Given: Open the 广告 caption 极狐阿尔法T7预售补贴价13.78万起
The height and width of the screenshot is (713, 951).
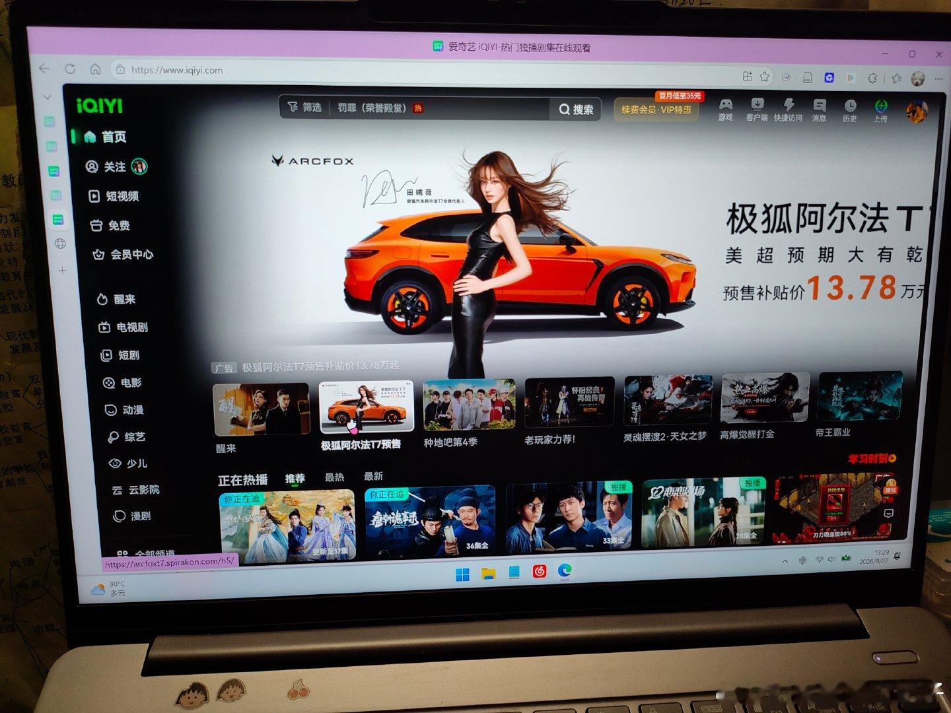Looking at the screenshot, I should (x=320, y=366).
